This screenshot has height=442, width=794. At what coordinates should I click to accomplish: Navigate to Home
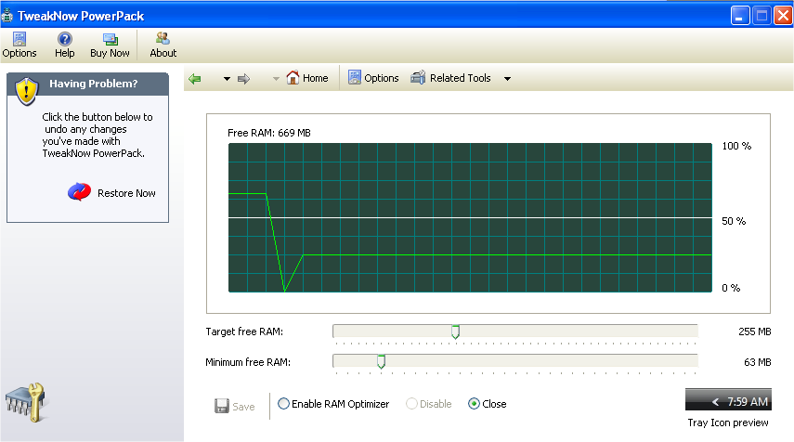pos(307,78)
